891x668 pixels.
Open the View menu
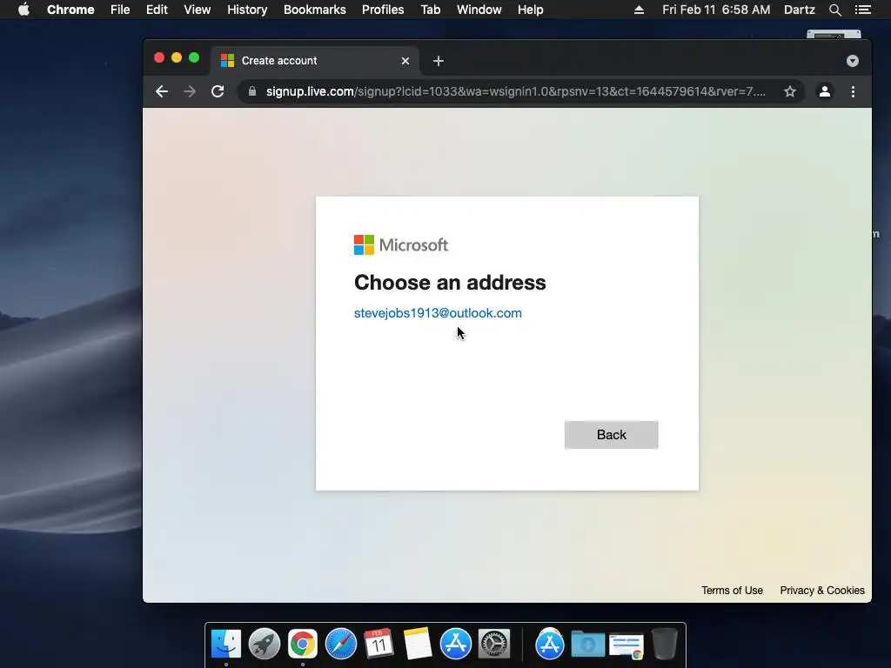pyautogui.click(x=198, y=10)
